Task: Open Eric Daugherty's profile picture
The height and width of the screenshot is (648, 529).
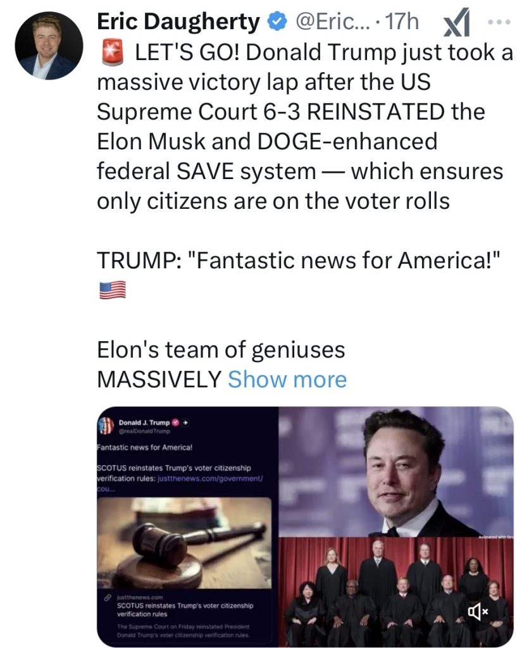Action: [49, 46]
